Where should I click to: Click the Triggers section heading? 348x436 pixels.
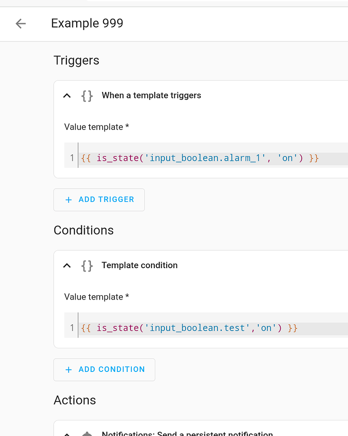pos(77,61)
